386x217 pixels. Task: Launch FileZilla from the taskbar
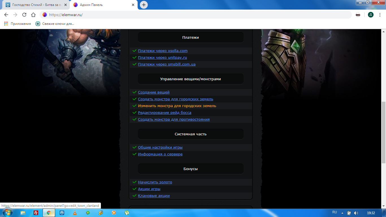36,213
